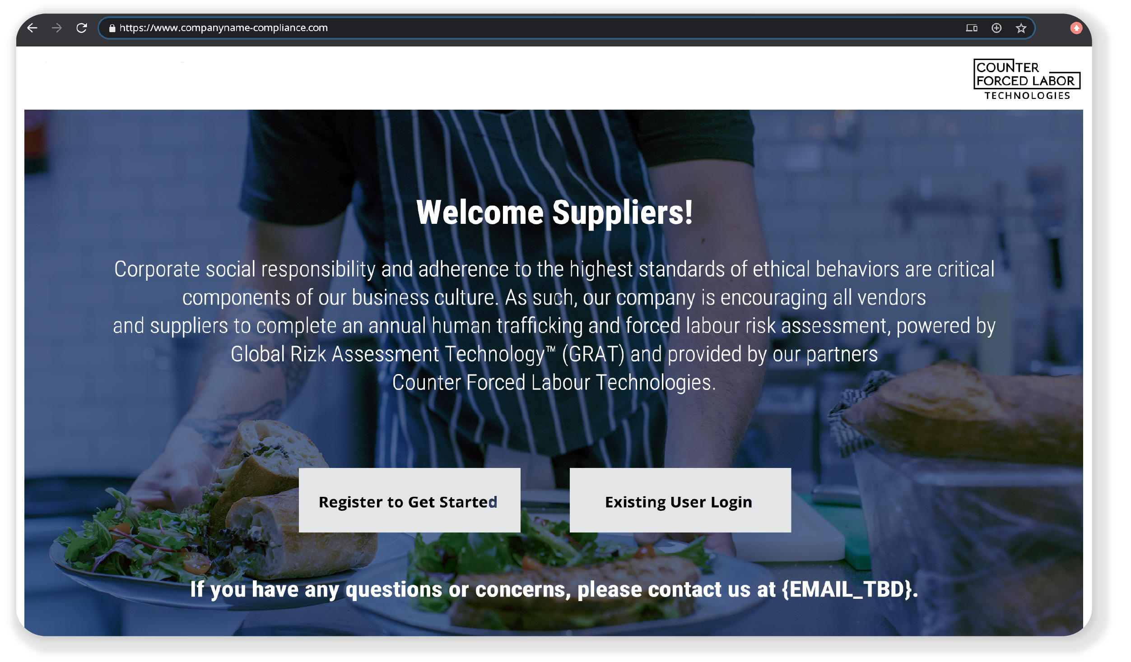Viewport: 1131px width, 662px height.
Task: Go back using the browser back arrow
Action: coord(32,28)
